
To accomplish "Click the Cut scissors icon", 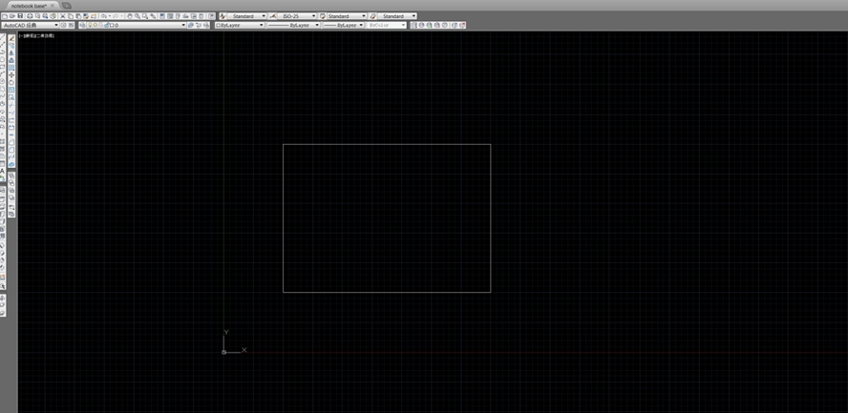I will coord(63,16).
